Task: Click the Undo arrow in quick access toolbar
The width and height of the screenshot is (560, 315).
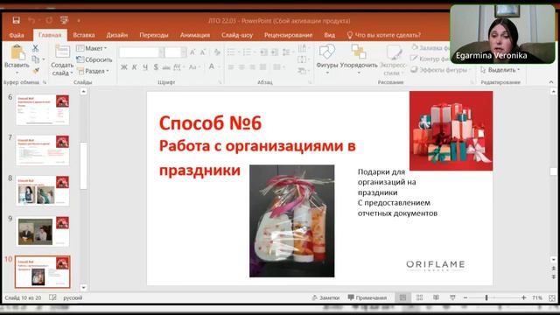Action: point(31,20)
